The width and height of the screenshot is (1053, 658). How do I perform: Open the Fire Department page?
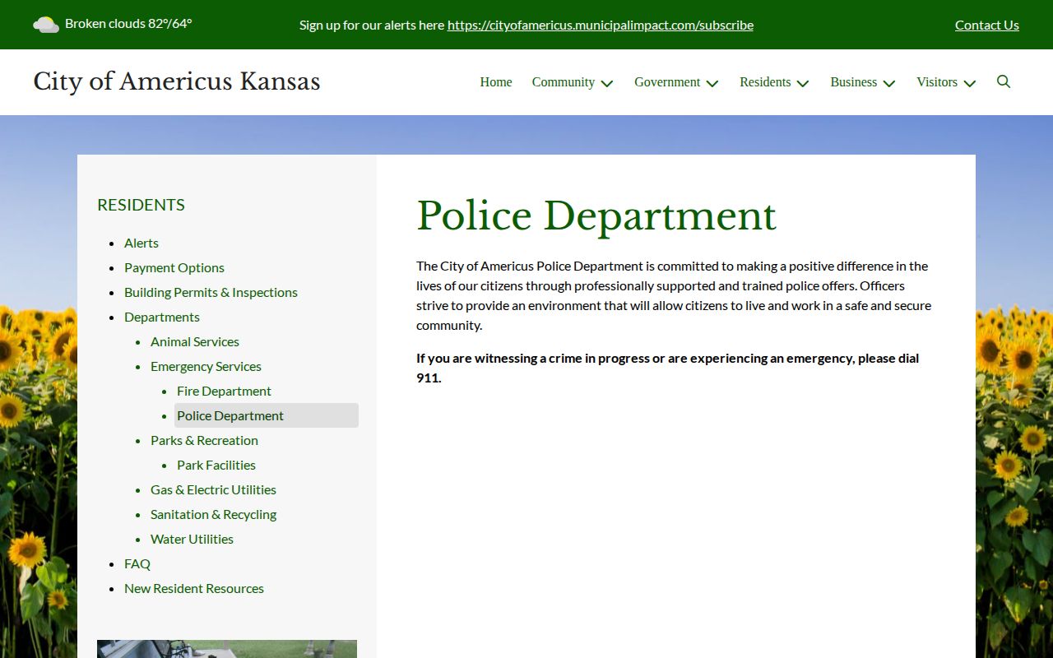pos(224,391)
